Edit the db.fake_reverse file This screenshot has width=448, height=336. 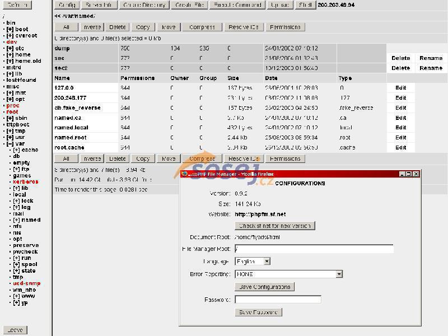pos(400,108)
